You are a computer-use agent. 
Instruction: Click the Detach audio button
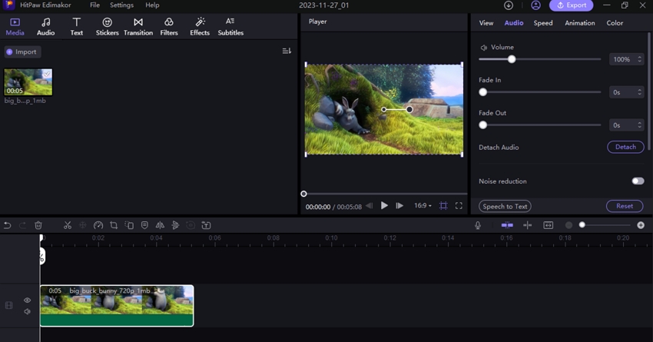(625, 147)
